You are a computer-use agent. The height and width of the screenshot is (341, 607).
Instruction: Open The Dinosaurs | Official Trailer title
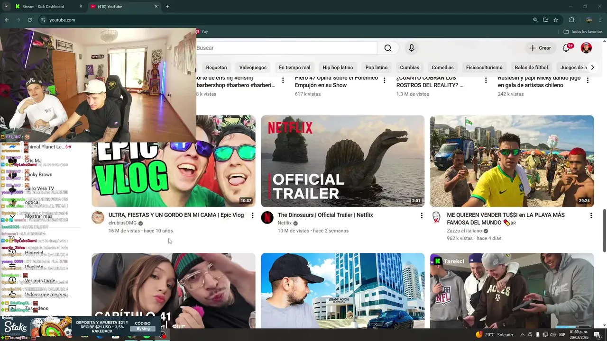(x=325, y=215)
